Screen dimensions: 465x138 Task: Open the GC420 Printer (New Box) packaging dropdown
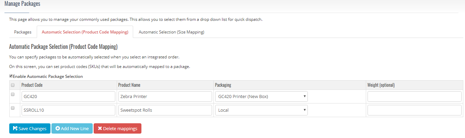coord(261,96)
